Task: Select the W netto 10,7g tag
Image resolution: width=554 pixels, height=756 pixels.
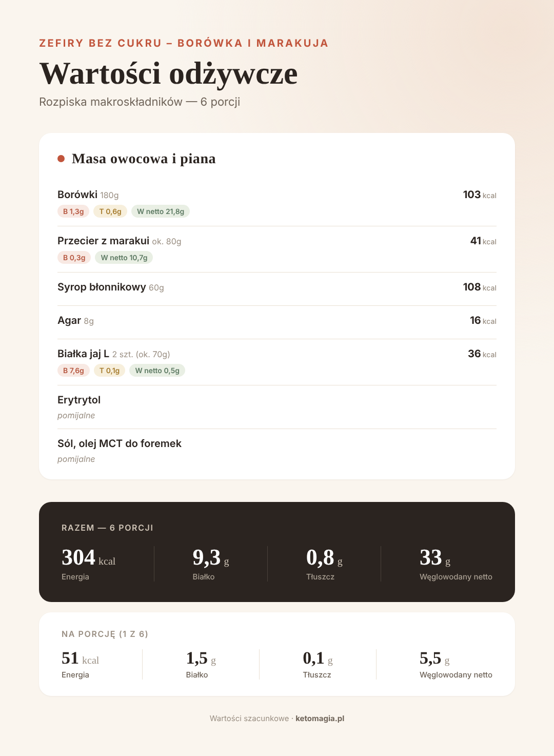Action: tap(124, 258)
